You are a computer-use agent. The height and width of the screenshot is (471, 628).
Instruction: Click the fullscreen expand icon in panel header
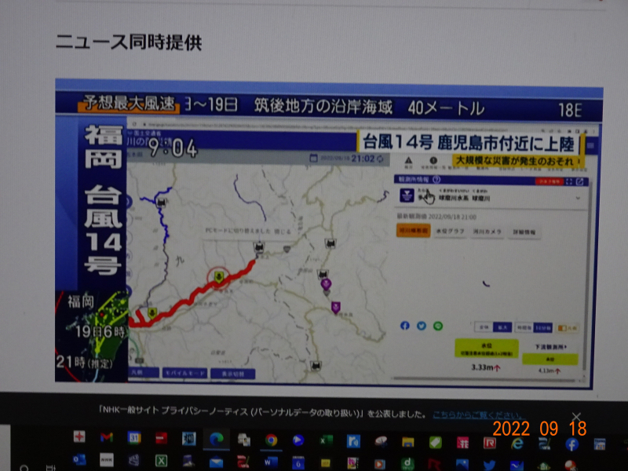(568, 182)
